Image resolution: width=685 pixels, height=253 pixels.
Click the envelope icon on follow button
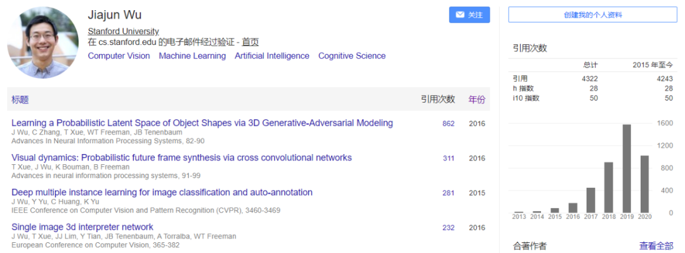(460, 15)
